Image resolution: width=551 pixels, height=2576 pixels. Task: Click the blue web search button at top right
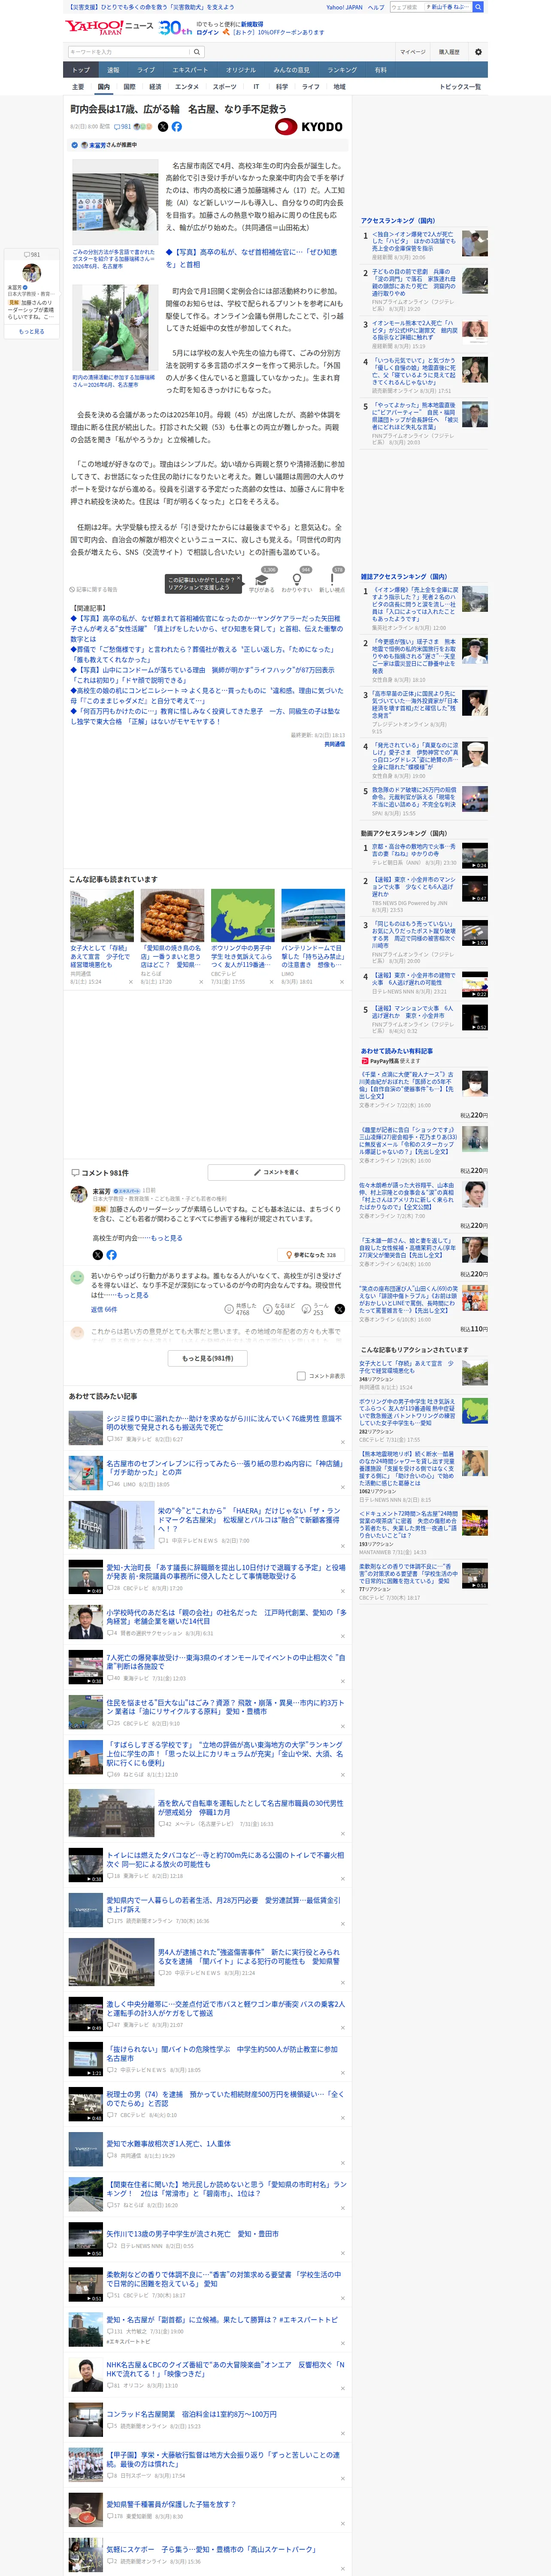(x=478, y=7)
